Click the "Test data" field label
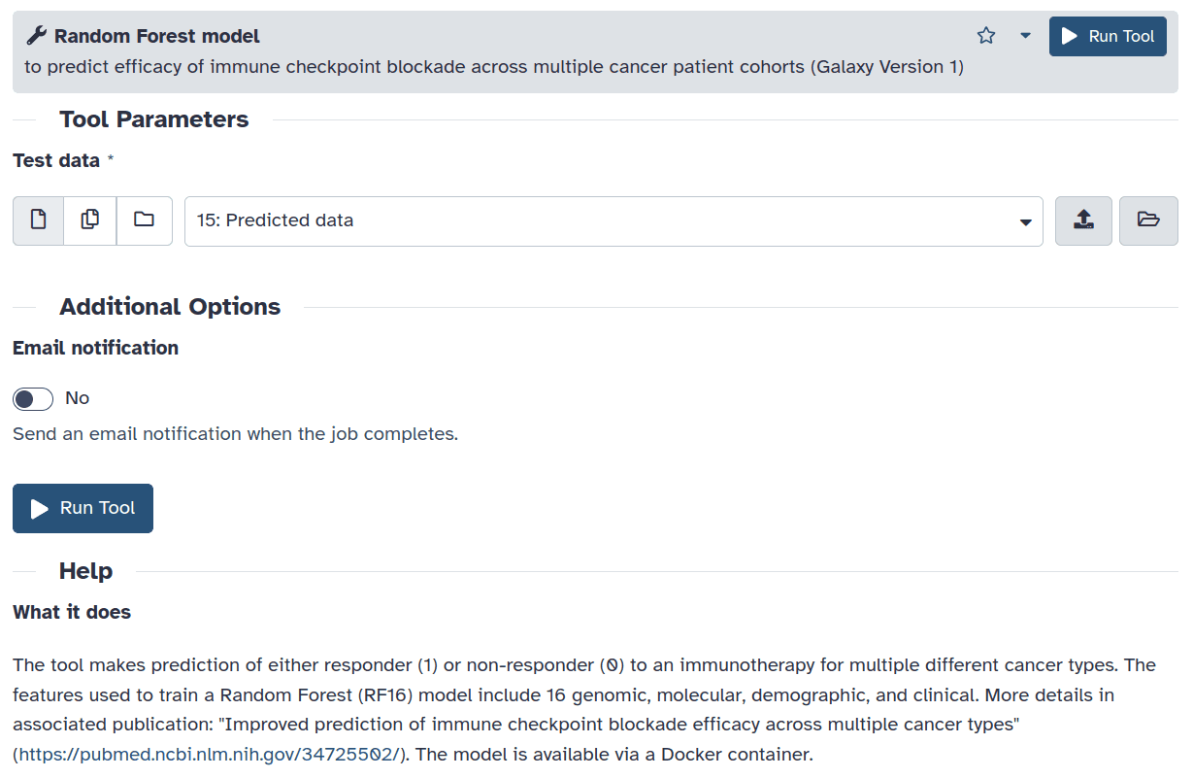Image resolution: width=1193 pixels, height=778 pixels. click(56, 160)
